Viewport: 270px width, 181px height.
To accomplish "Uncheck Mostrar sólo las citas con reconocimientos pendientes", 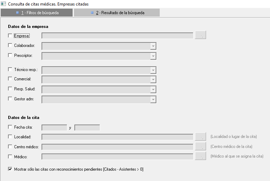I will click(10, 169).
